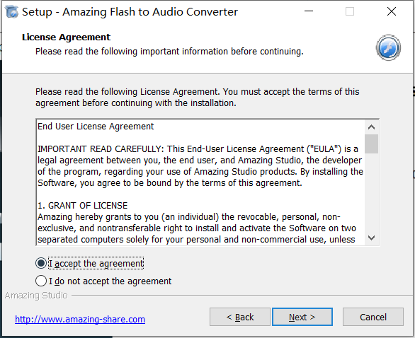Click the Next button
This screenshot has width=415, height=338.
[x=302, y=317]
